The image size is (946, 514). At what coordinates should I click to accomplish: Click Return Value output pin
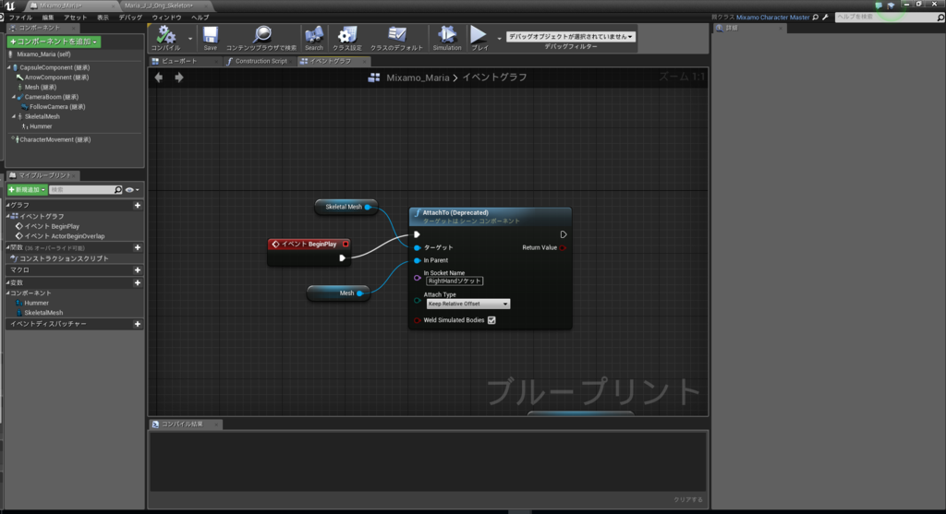tap(563, 247)
